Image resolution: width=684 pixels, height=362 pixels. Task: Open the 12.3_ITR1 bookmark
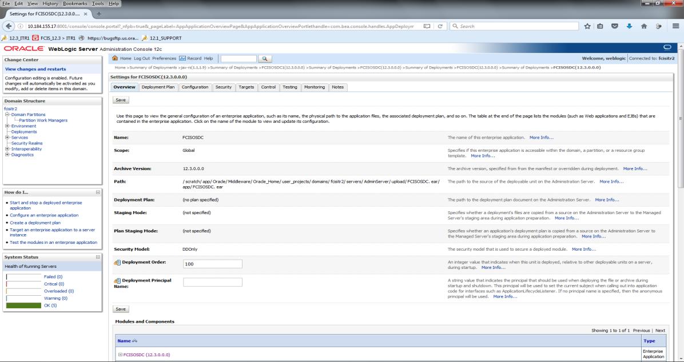(x=15, y=38)
